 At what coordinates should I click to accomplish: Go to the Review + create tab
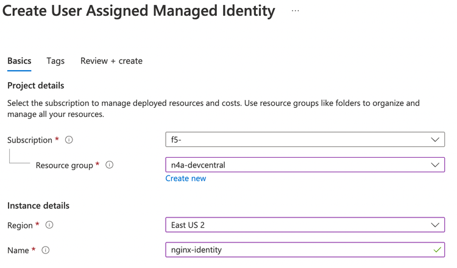[112, 61]
